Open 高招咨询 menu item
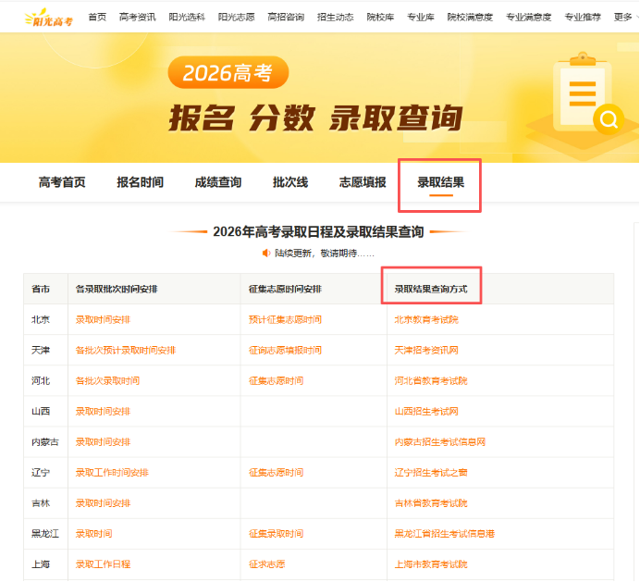640x582 pixels. coord(286,17)
